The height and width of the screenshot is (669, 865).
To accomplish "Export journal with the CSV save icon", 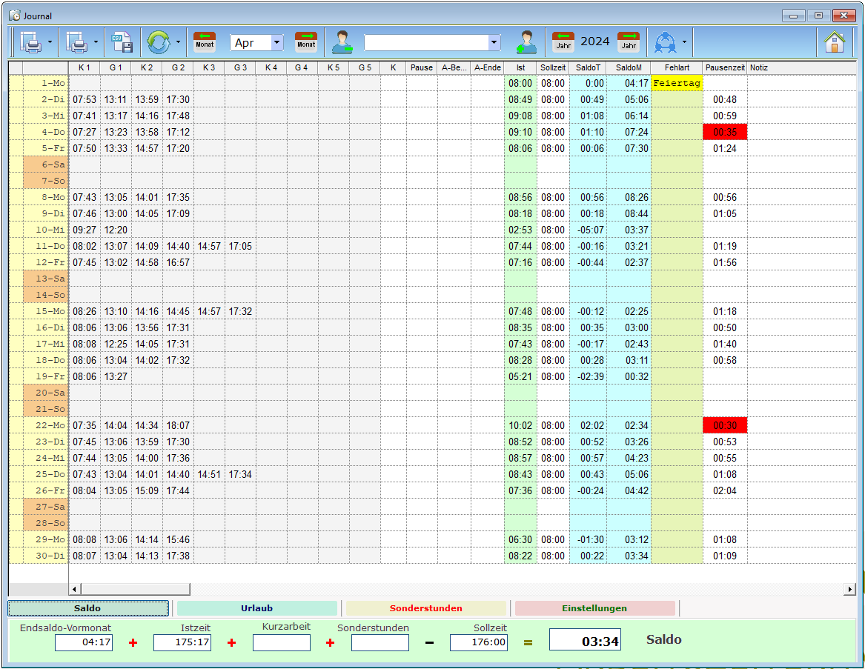I will coord(122,42).
